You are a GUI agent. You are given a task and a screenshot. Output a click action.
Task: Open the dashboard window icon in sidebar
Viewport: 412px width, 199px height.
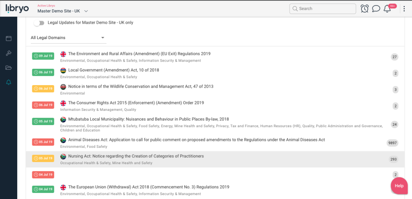click(9, 39)
